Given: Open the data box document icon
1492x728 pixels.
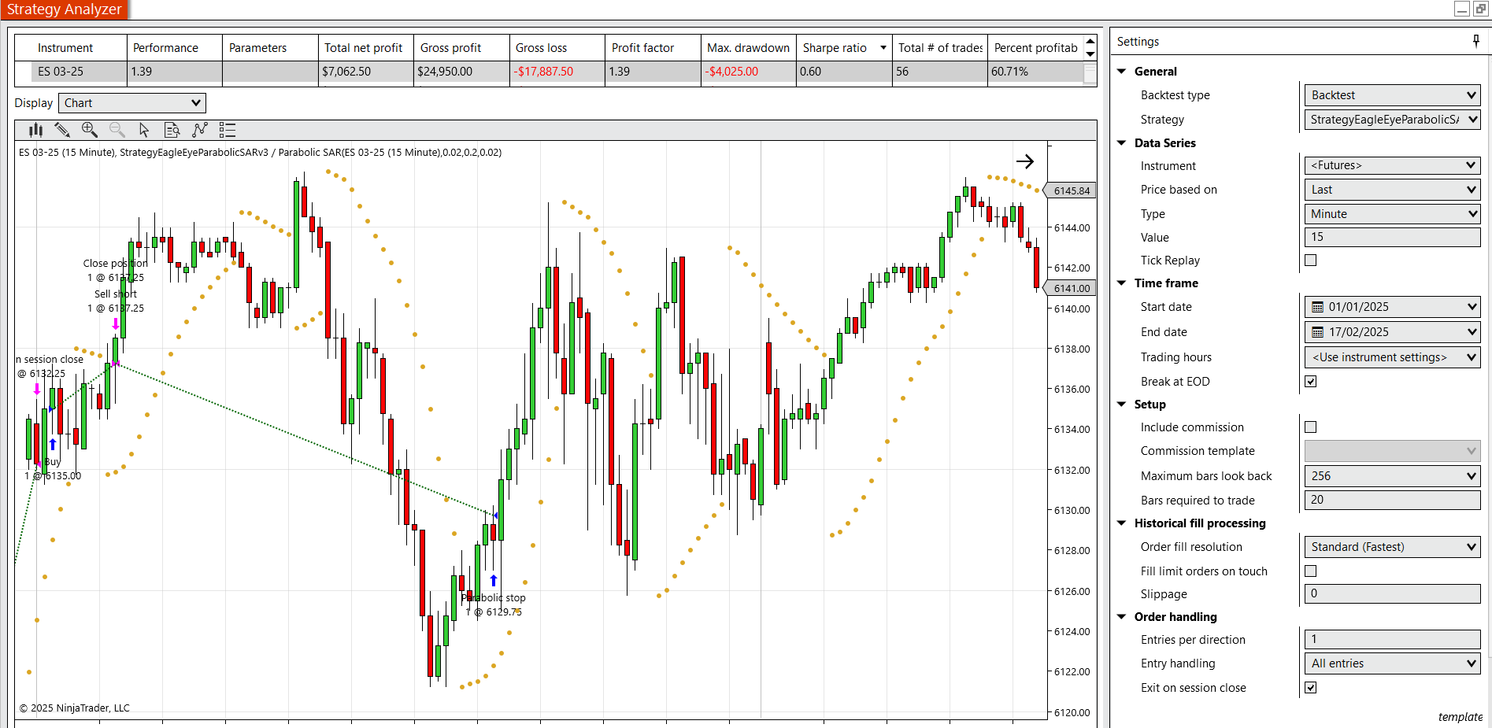Looking at the screenshot, I should click(x=172, y=130).
